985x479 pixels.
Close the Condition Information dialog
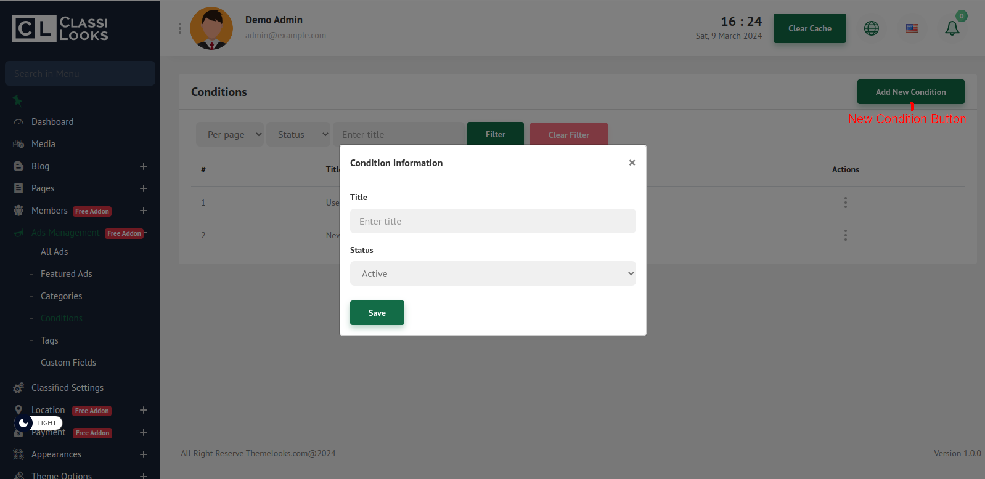click(x=631, y=163)
